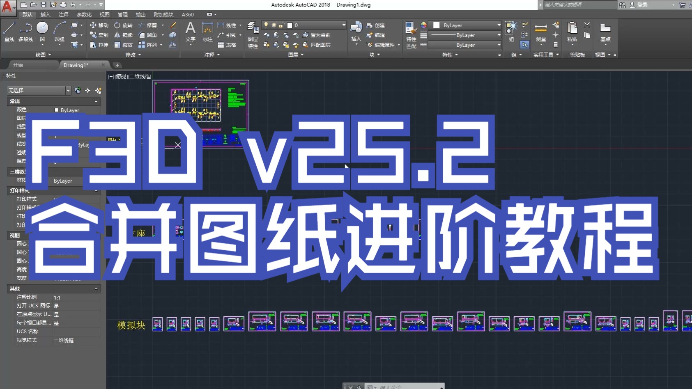Expand the 特性 ribbon panel flyout
The height and width of the screenshot is (389, 692).
pyautogui.click(x=451, y=55)
